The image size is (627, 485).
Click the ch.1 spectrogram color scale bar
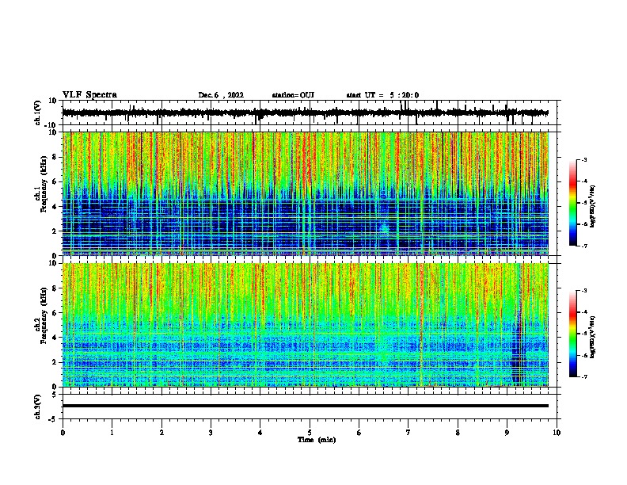[x=573, y=203]
